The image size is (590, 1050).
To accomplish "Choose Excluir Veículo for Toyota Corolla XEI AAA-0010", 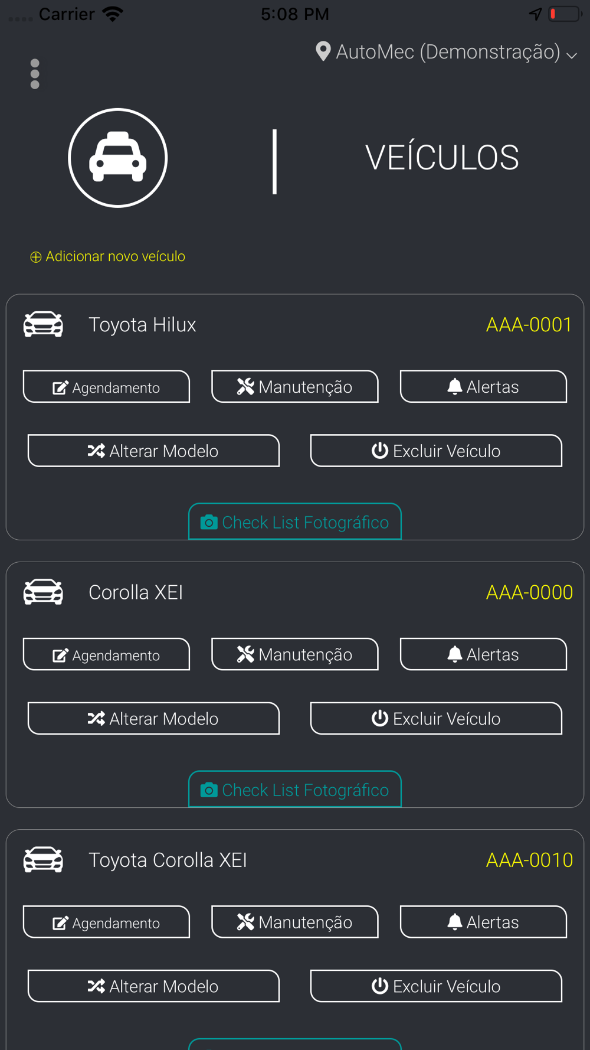I will [x=436, y=986].
